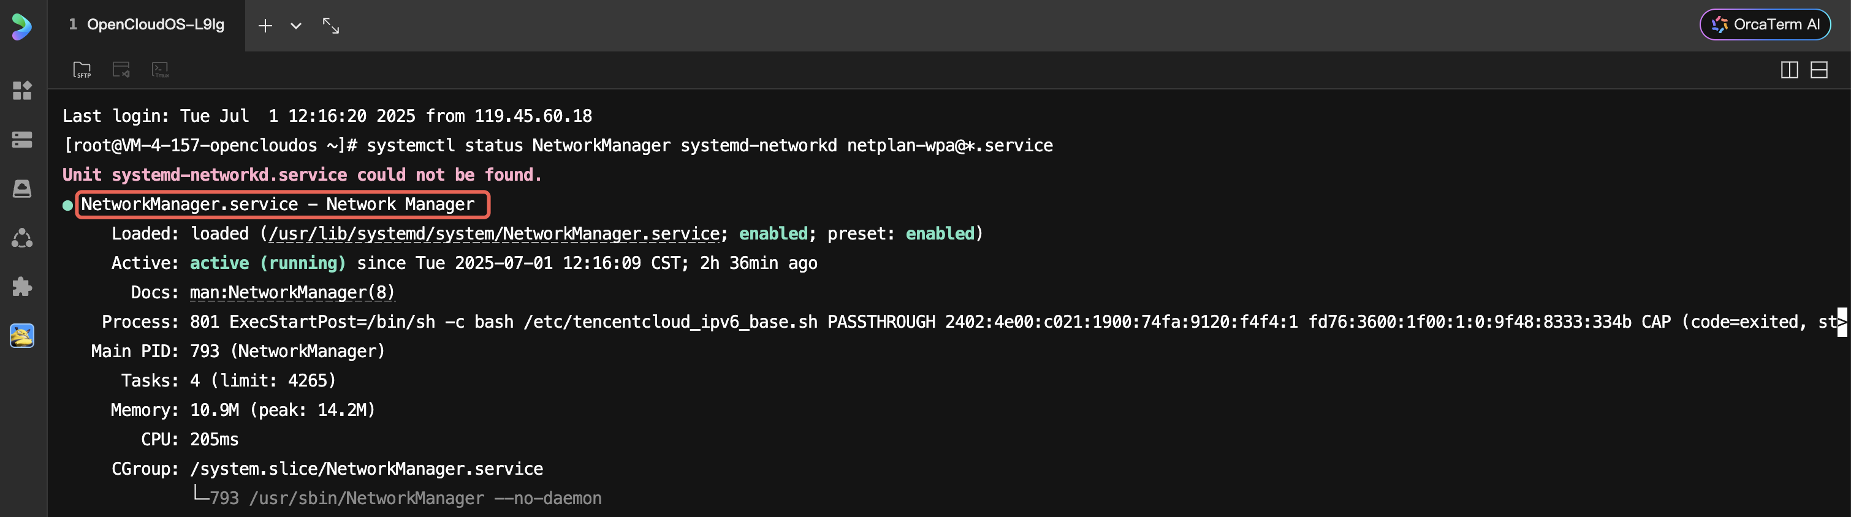Click the OrcaTerm logo in sidebar

click(21, 26)
